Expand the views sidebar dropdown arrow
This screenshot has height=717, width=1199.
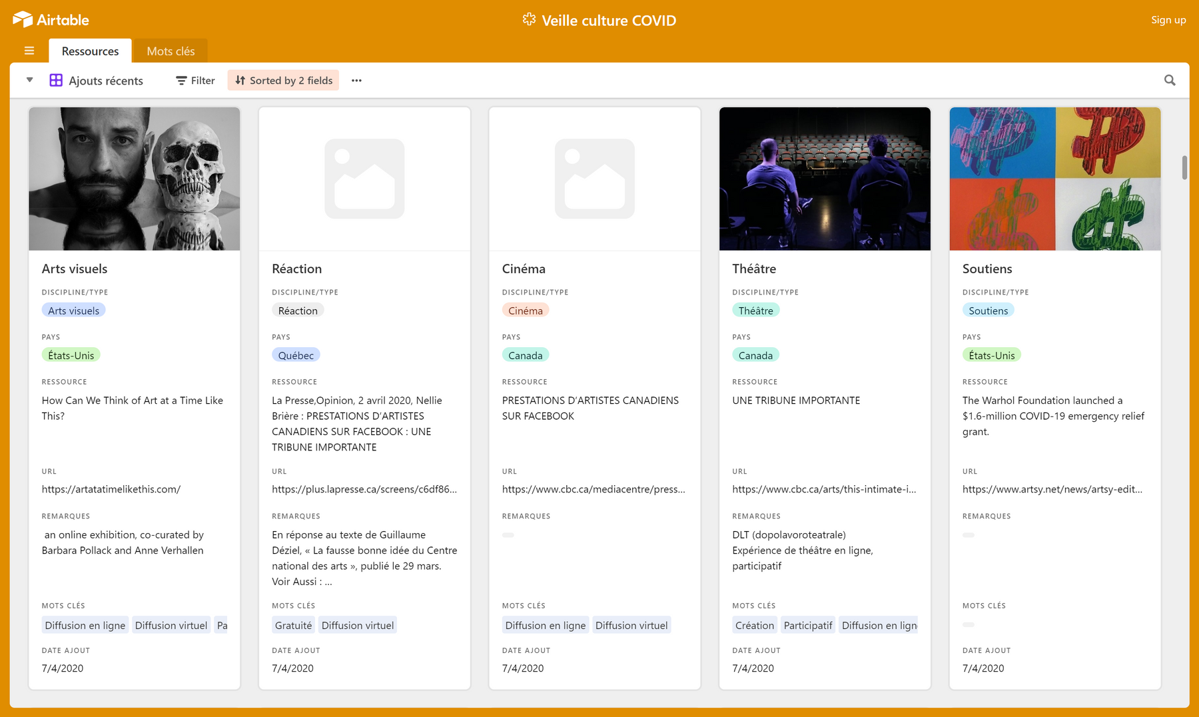point(29,80)
